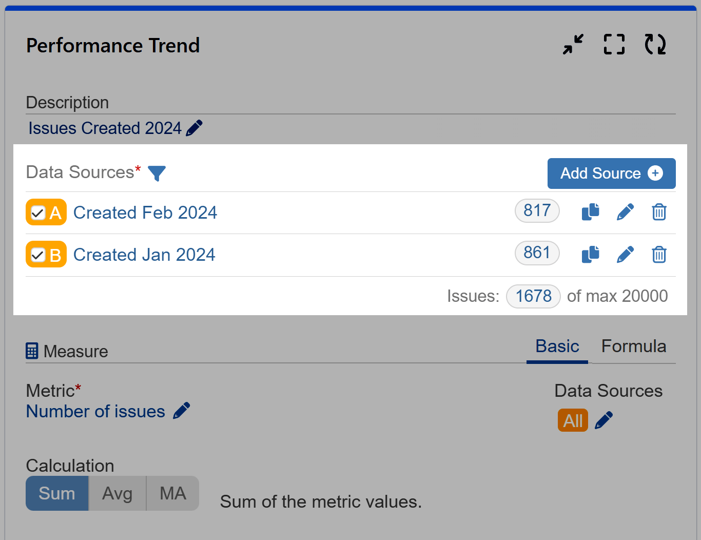Edit data sources selection for the measure

[x=604, y=420]
